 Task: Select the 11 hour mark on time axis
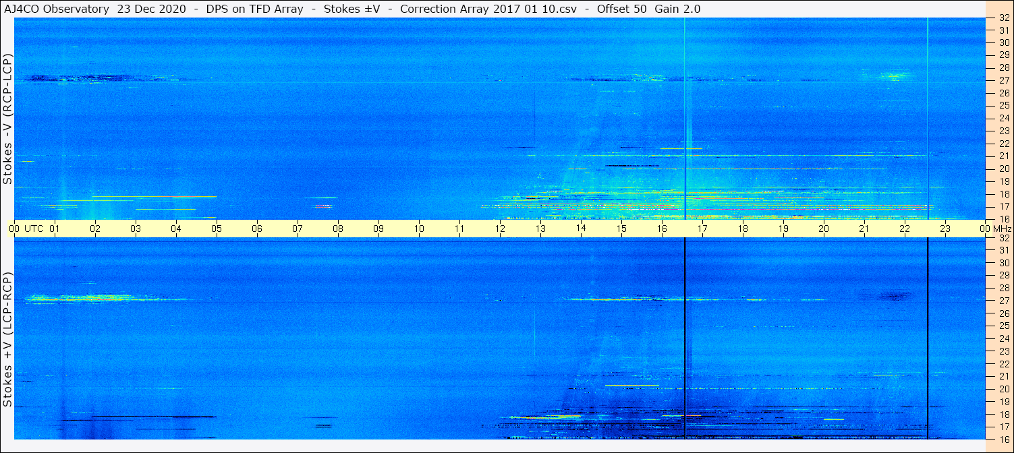pos(459,229)
